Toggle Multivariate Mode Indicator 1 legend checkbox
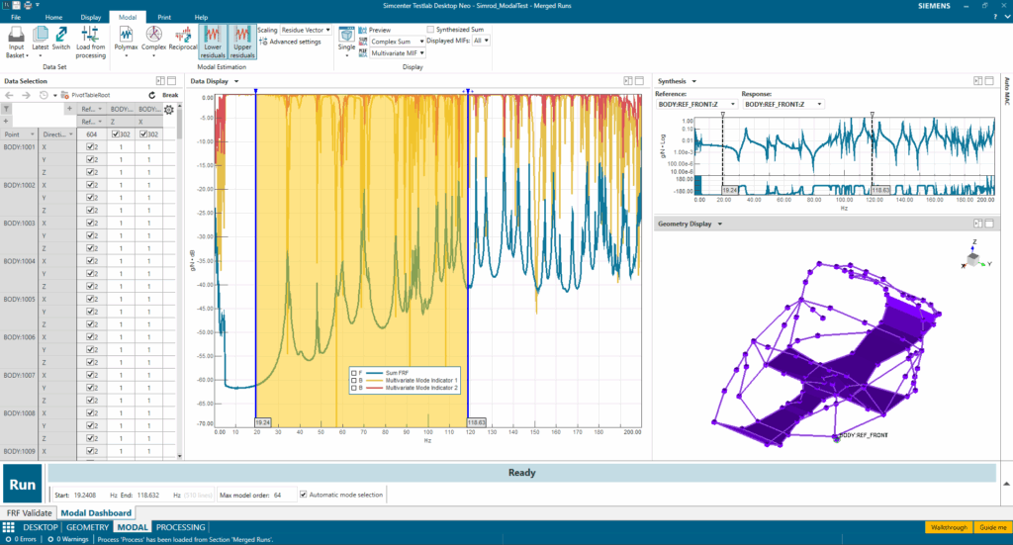 [x=353, y=381]
